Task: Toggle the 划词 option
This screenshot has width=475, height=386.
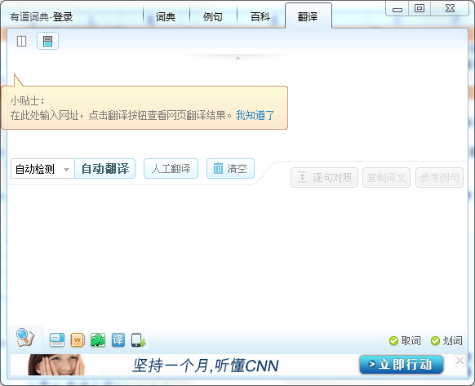Action: (446, 341)
